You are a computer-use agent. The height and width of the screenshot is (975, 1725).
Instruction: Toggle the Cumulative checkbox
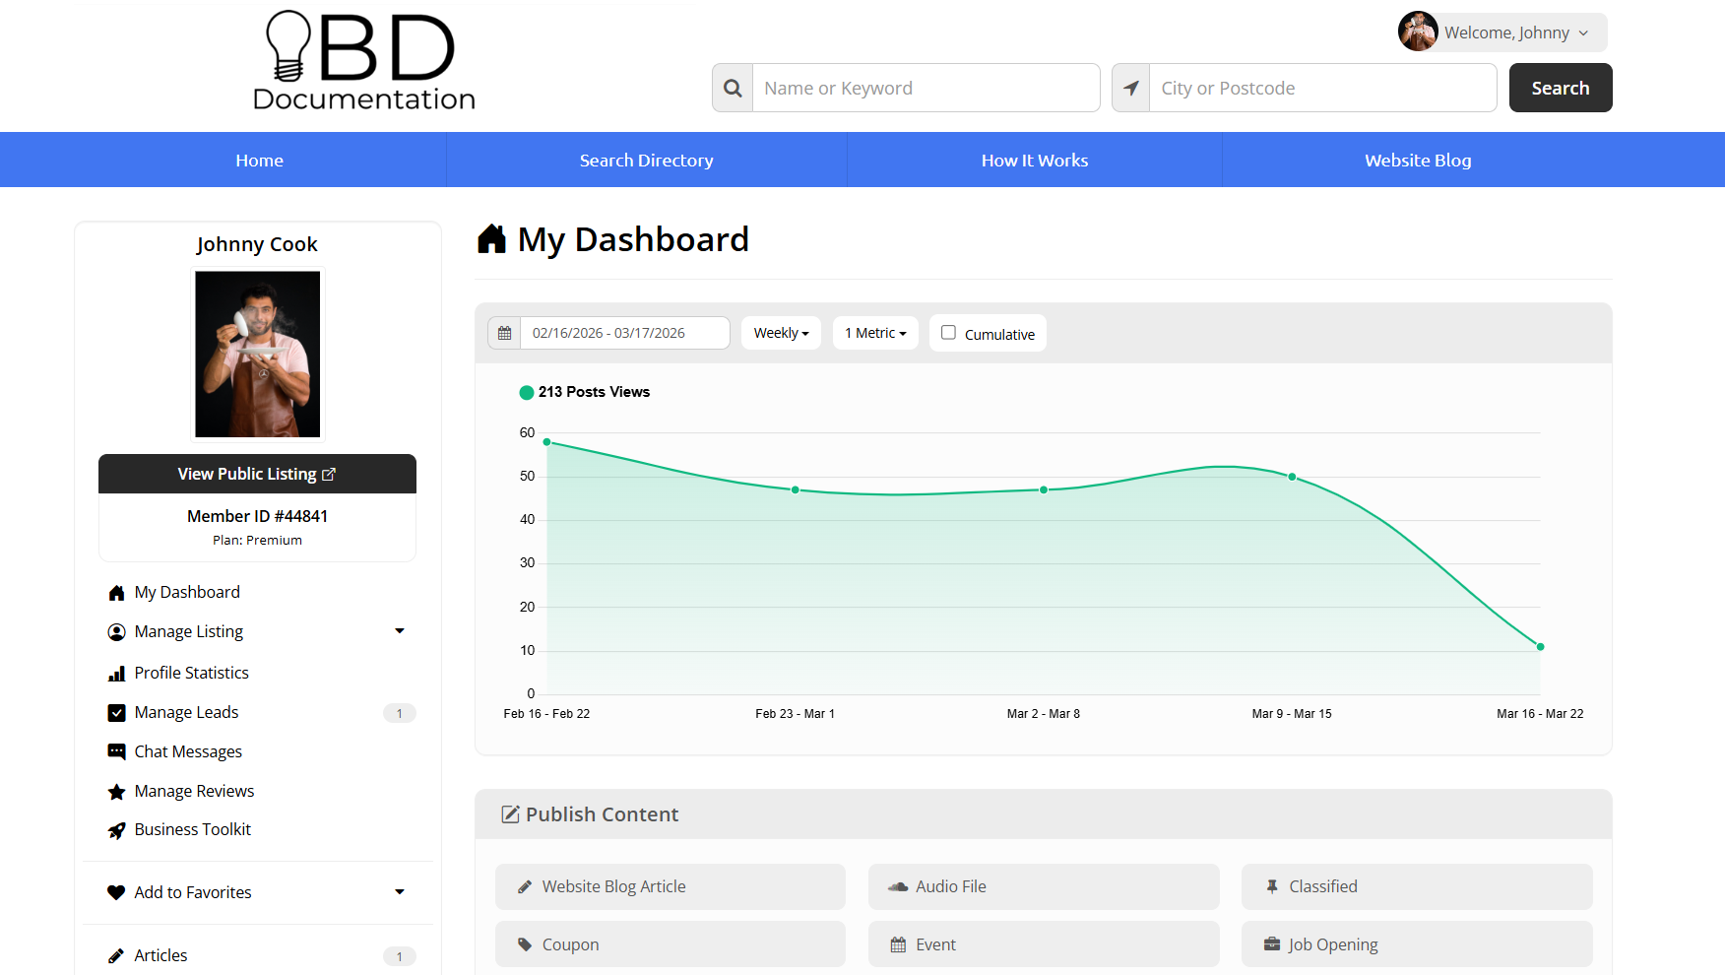point(948,333)
